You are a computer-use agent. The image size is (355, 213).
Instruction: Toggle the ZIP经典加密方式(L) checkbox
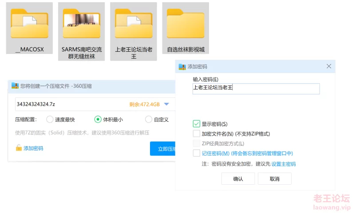pos(197,143)
